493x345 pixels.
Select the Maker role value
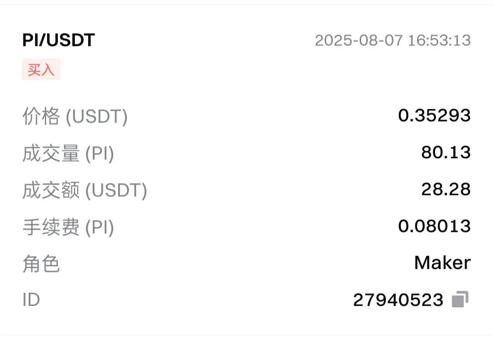coord(442,263)
